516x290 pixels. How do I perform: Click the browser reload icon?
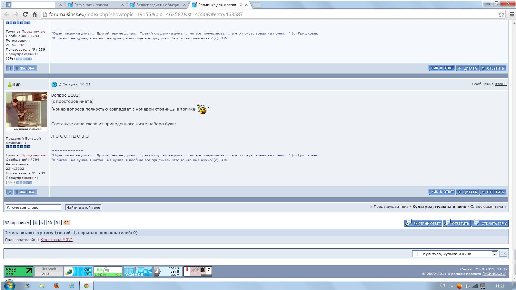pyautogui.click(x=25, y=14)
